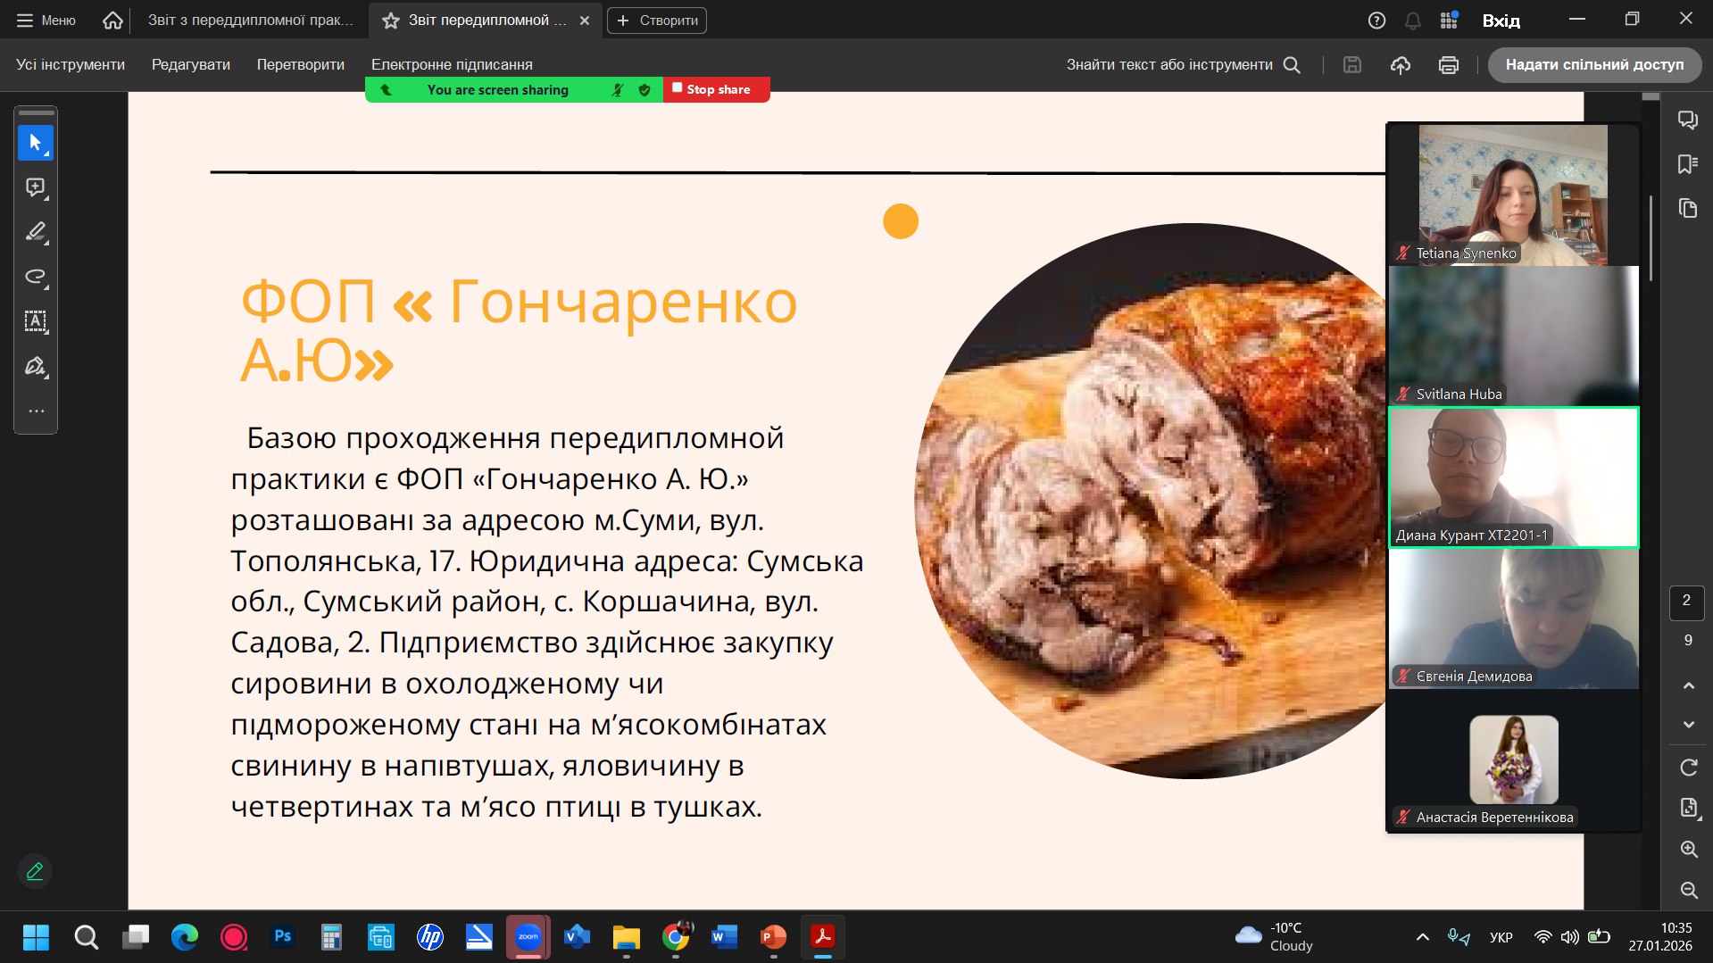
Task: Open the Редагувати menu
Action: click(x=190, y=65)
